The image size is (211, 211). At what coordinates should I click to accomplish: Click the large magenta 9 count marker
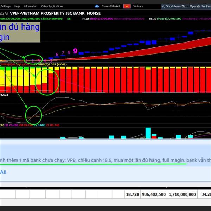75,51
